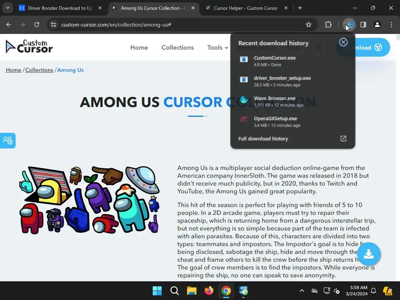Open Chrome side panel
400x300 pixels.
tap(363, 25)
